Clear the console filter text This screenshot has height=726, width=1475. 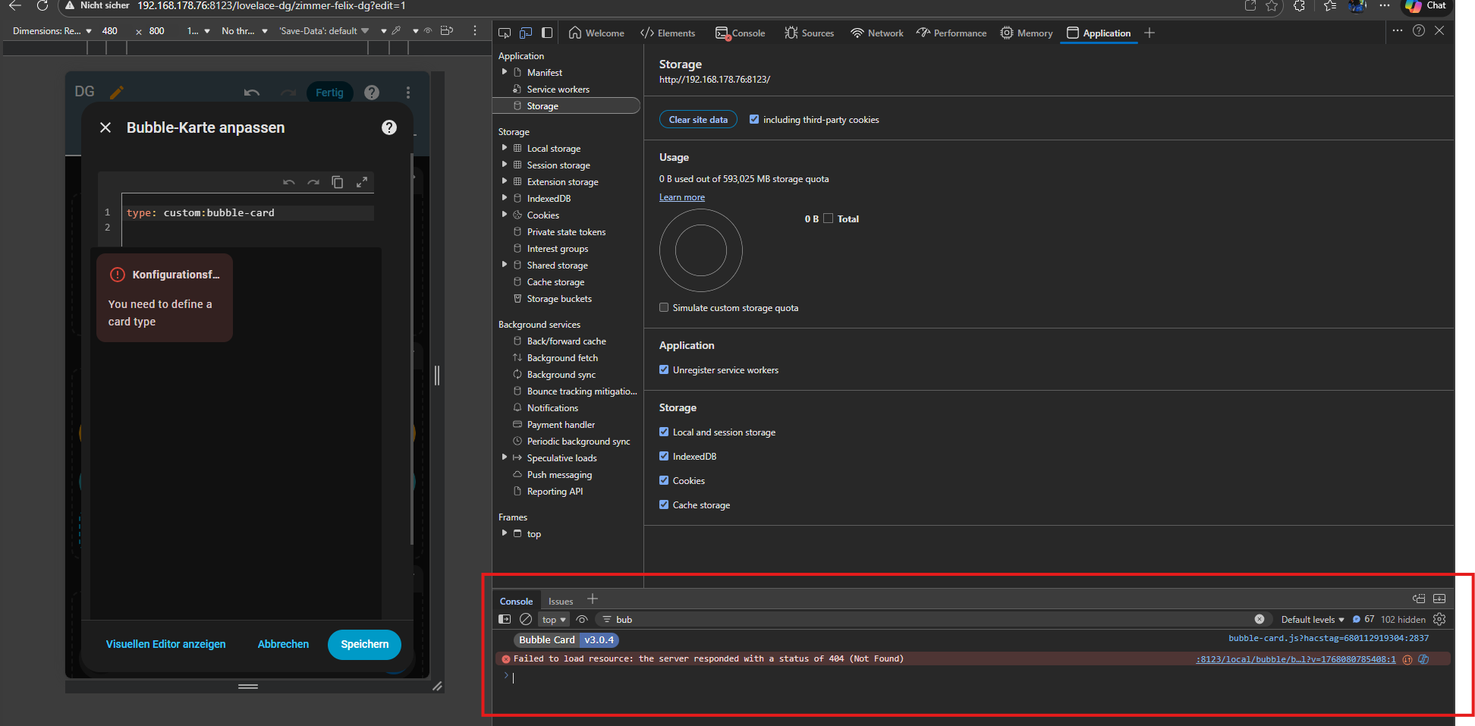click(1260, 620)
